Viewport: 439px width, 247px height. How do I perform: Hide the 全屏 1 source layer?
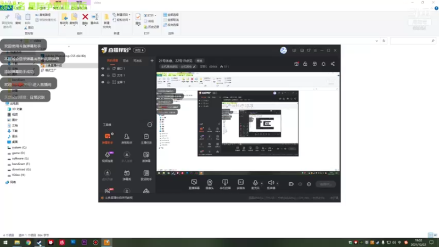103,82
